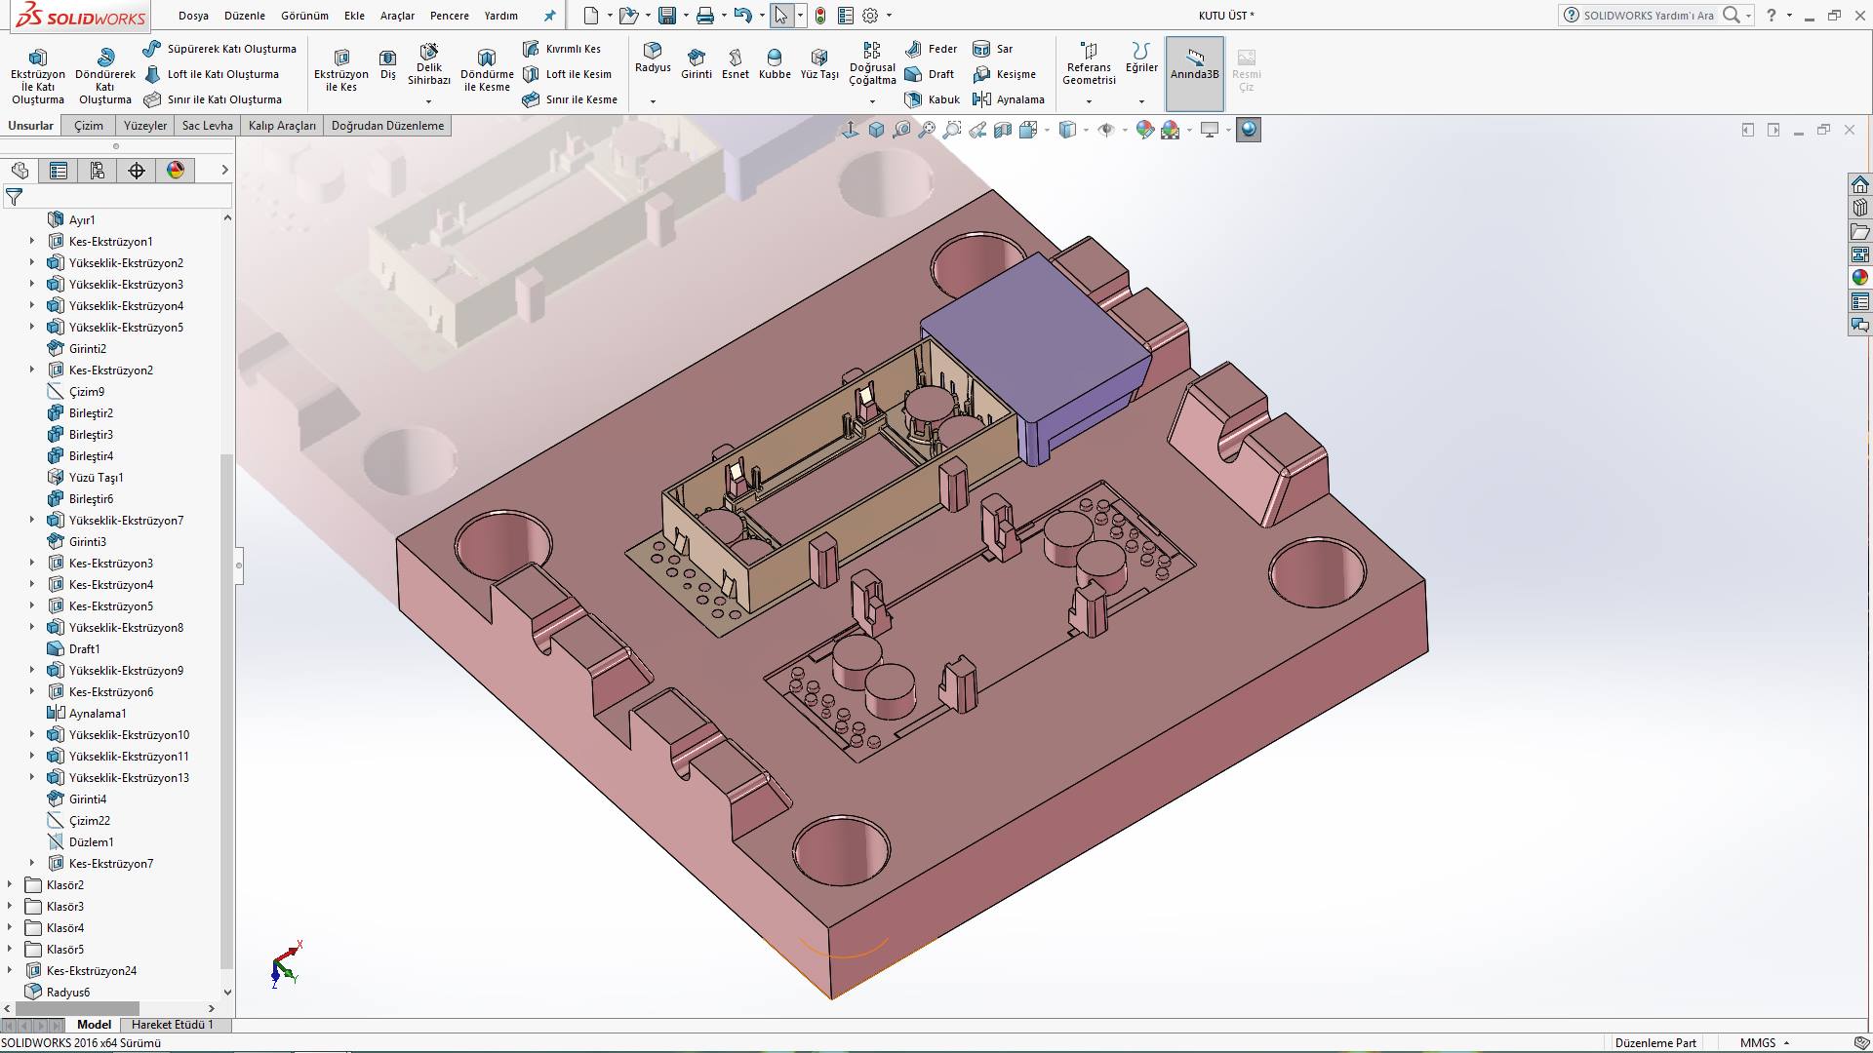
Task: Open the DisplayManager color tab
Action: [x=176, y=171]
